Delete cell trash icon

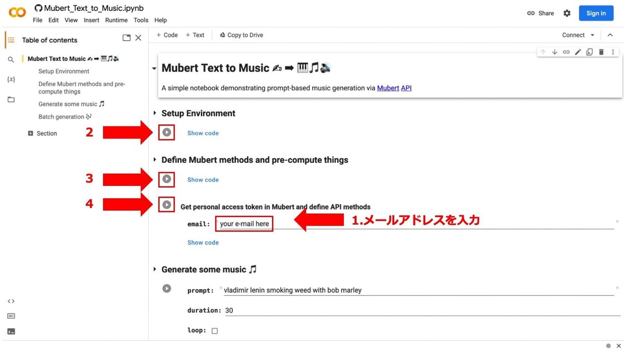pos(601,52)
